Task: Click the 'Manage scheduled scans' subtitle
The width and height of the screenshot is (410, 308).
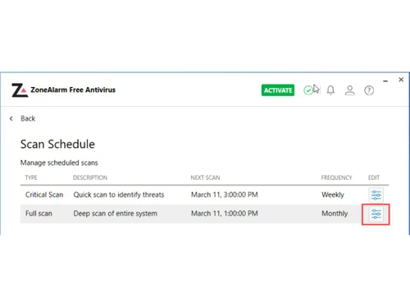Action: (x=59, y=163)
